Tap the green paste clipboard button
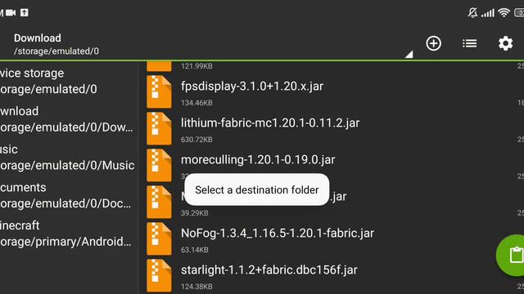The height and width of the screenshot is (294, 524). coord(511,255)
